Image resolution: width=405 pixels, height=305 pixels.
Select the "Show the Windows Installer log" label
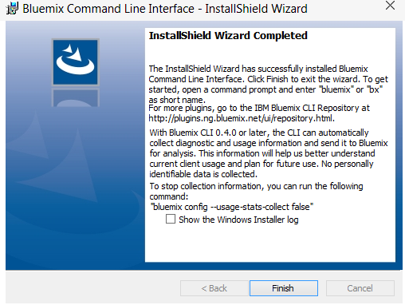point(238,220)
